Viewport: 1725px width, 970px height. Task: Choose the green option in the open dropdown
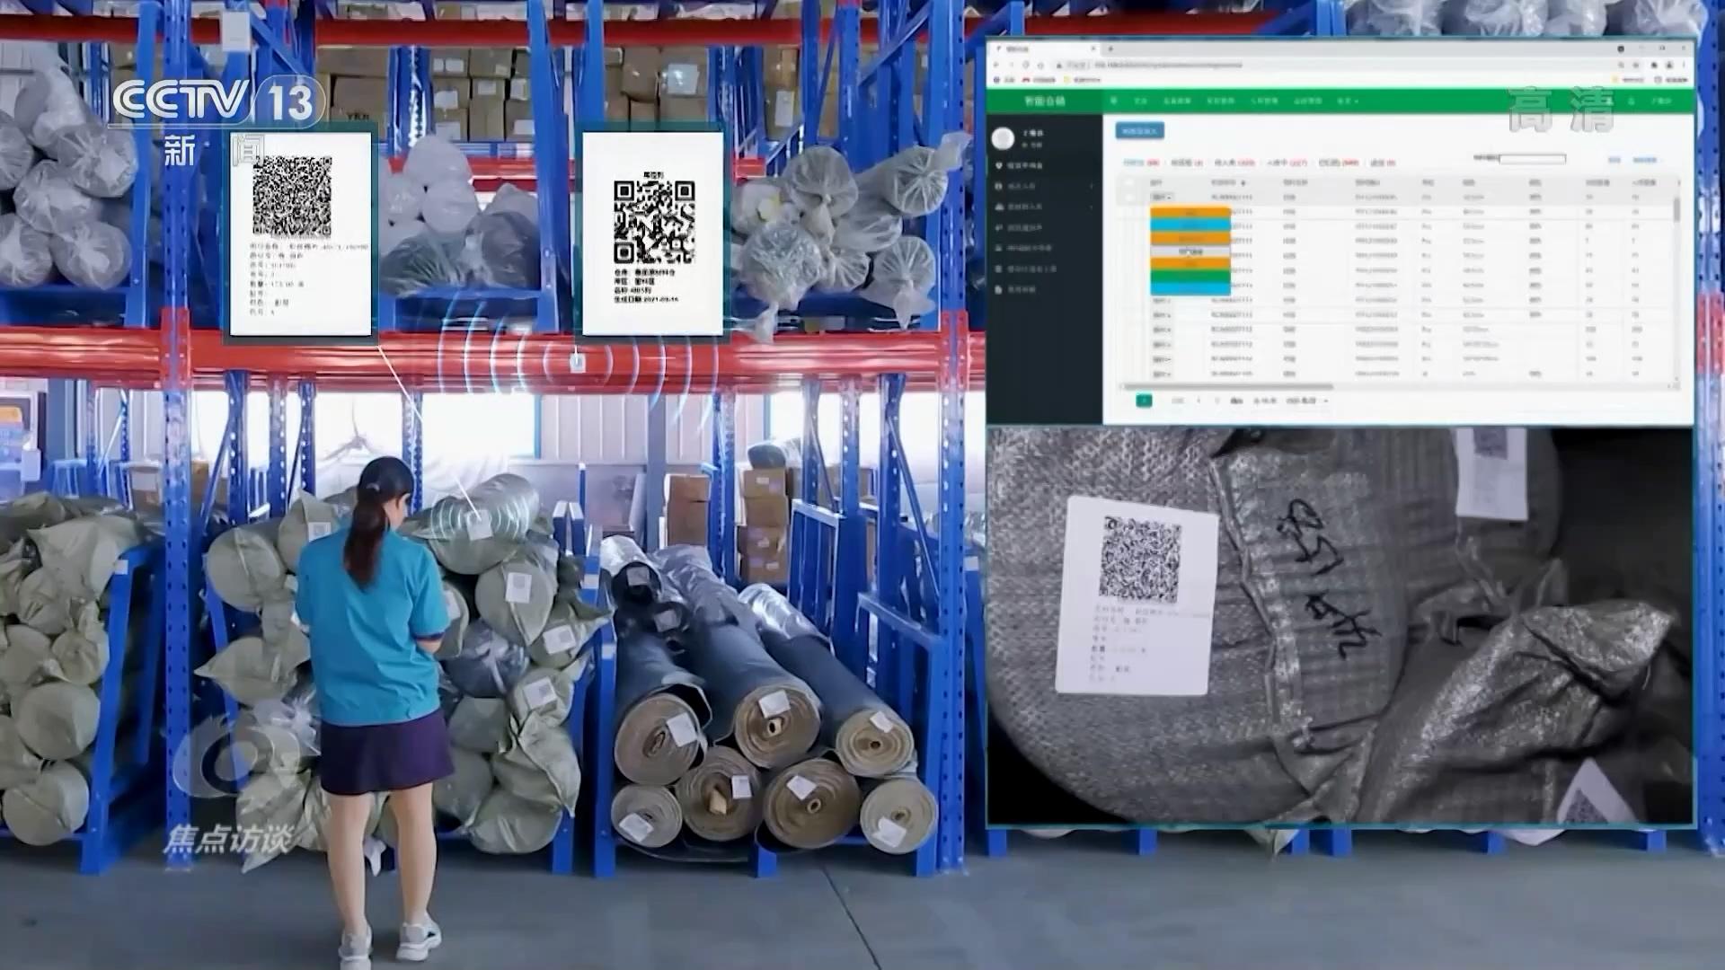1190,275
